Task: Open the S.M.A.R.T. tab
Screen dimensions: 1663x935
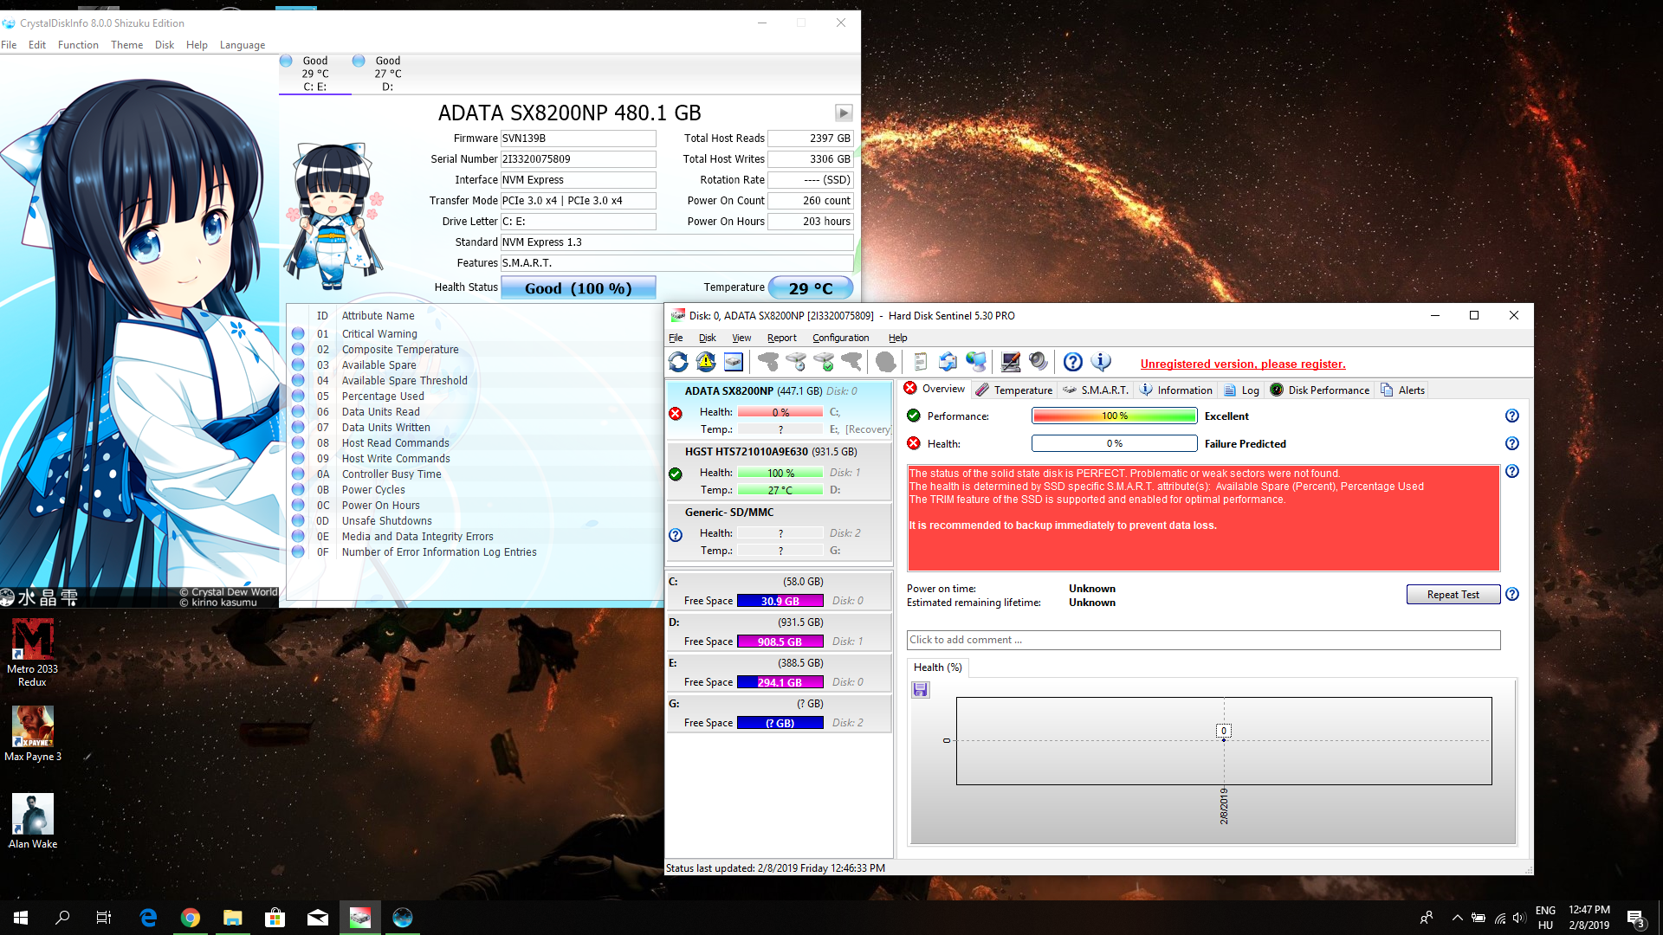Action: click(1096, 390)
